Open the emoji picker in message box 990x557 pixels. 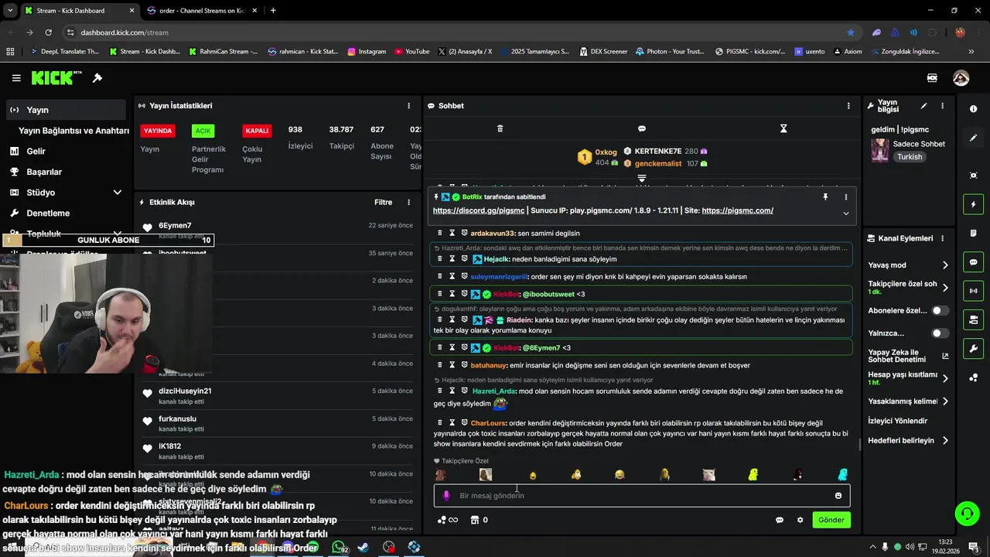tap(838, 496)
